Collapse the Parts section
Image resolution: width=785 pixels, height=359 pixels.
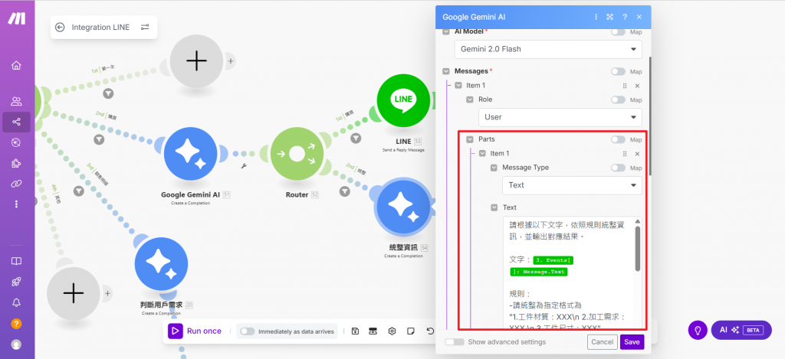click(x=470, y=139)
